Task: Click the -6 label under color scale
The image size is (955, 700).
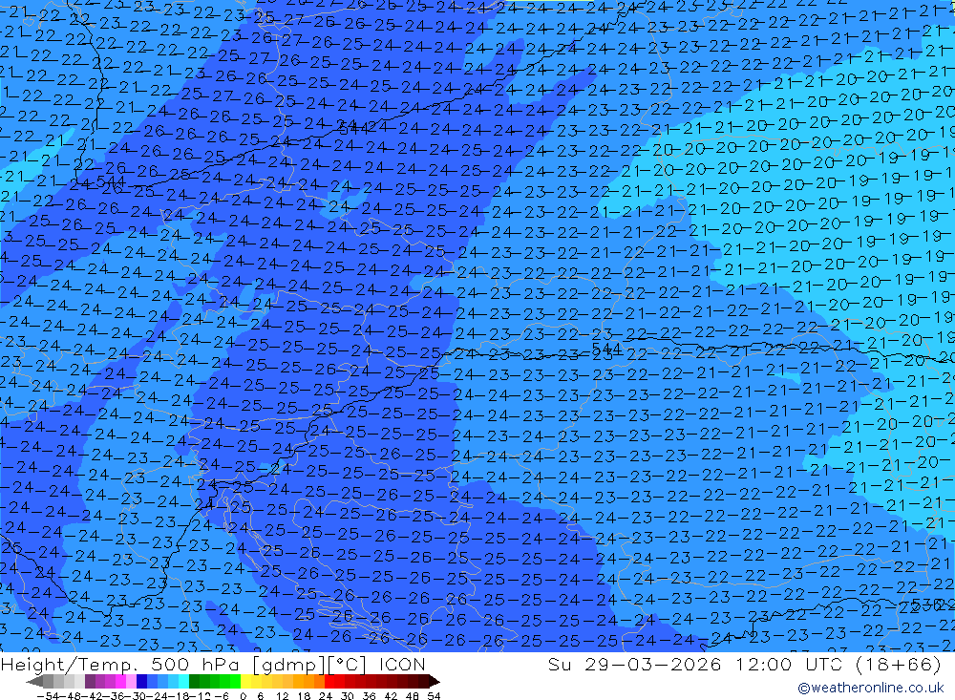Action: coord(222,696)
